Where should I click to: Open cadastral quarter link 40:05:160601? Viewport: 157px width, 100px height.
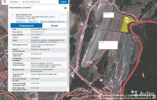(36, 34)
